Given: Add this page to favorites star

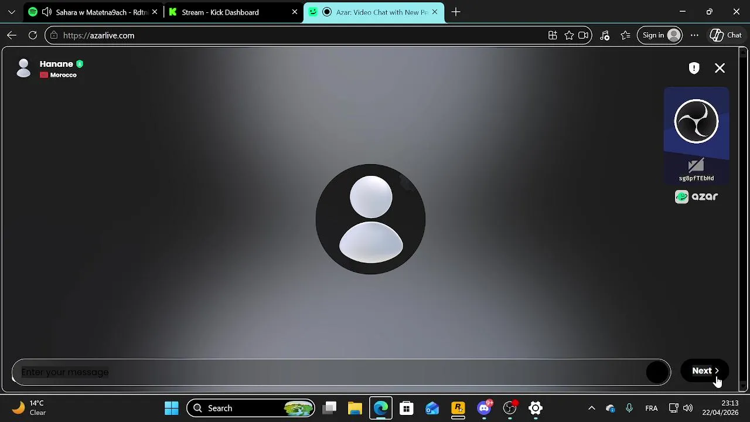Looking at the screenshot, I should tap(569, 35).
